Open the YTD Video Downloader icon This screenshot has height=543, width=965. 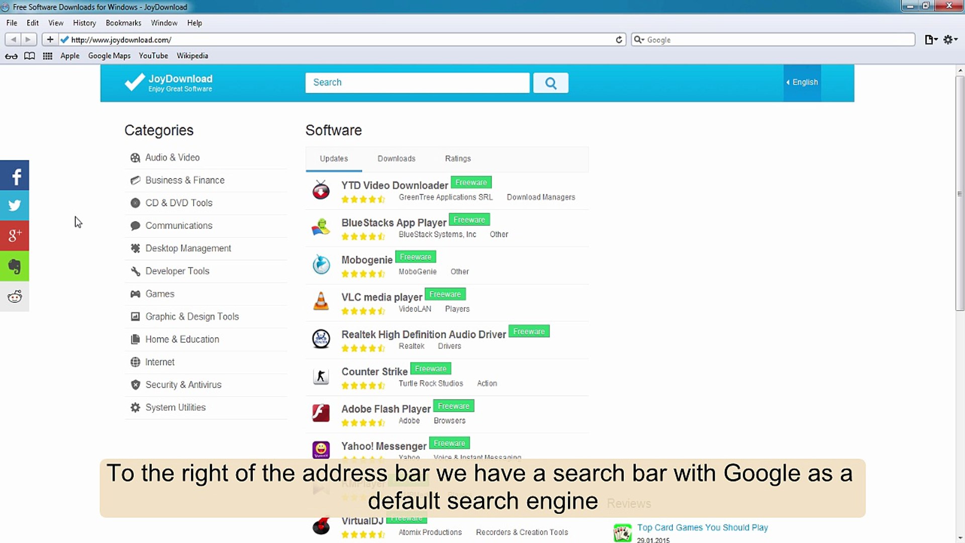321,190
